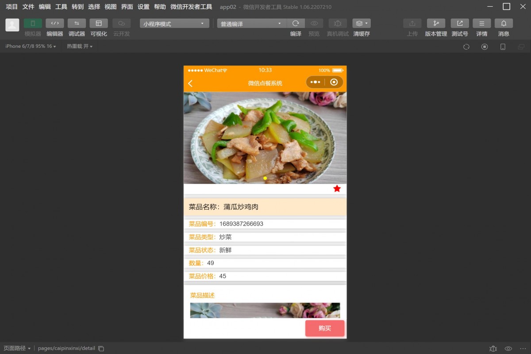Open the messages bell icon

click(504, 23)
